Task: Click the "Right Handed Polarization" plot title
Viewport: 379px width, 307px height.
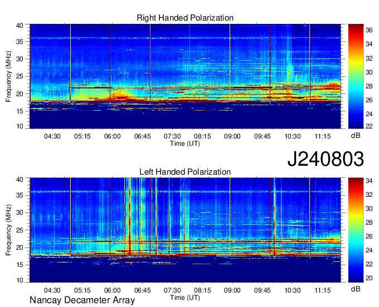Action: [x=185, y=18]
